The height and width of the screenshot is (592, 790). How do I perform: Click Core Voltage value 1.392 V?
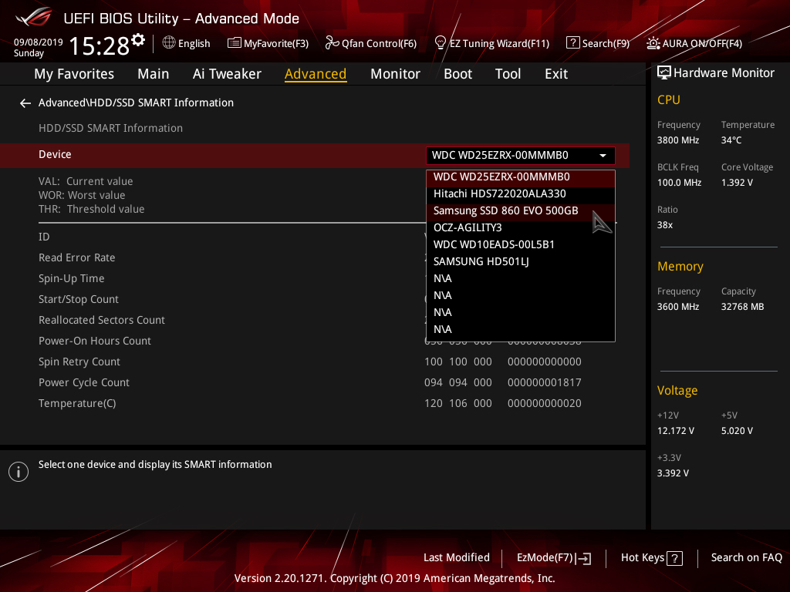coord(737,183)
